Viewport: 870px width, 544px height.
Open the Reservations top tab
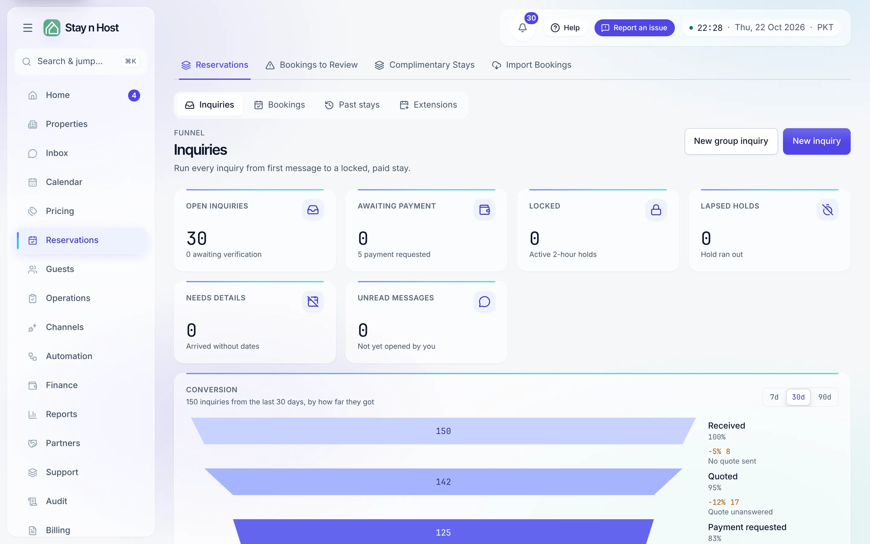click(x=214, y=65)
